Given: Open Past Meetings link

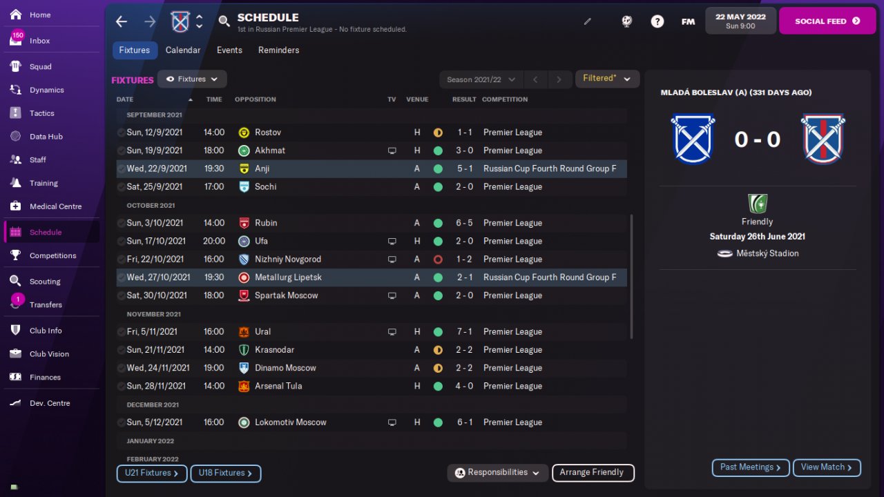Looking at the screenshot, I should tap(751, 467).
